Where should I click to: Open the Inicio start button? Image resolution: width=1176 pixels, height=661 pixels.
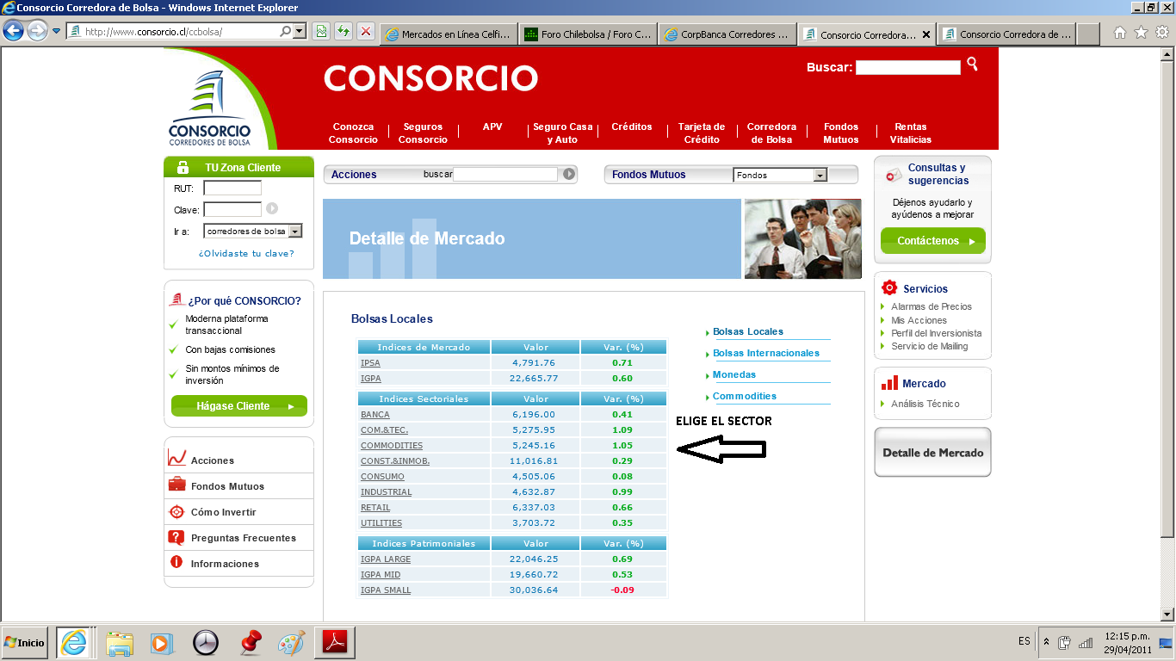(x=25, y=642)
